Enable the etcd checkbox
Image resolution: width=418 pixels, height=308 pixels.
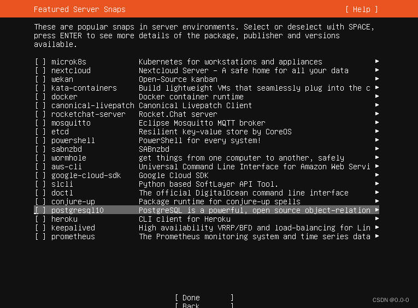tap(40, 132)
